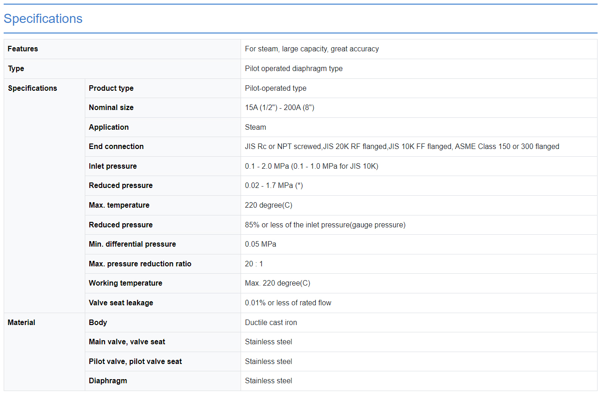The width and height of the screenshot is (598, 397).
Task: Select the JIS Rc or NPT screwed connection text
Action: click(x=283, y=147)
